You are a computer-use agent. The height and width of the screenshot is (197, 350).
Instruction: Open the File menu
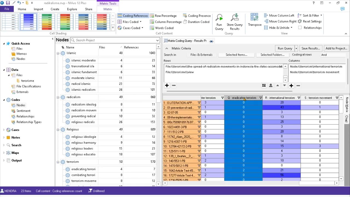7,9
